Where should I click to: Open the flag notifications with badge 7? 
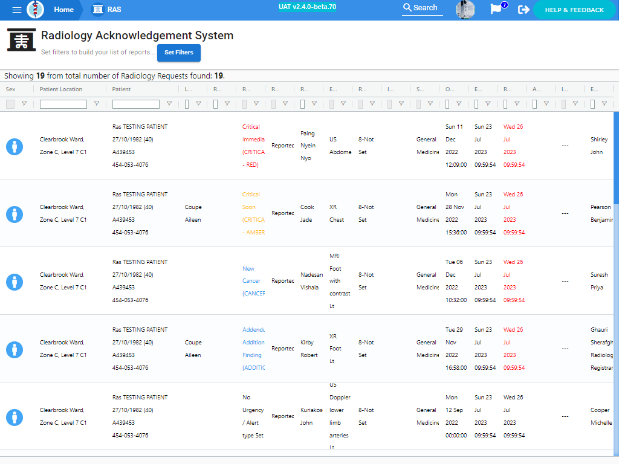pyautogui.click(x=498, y=8)
